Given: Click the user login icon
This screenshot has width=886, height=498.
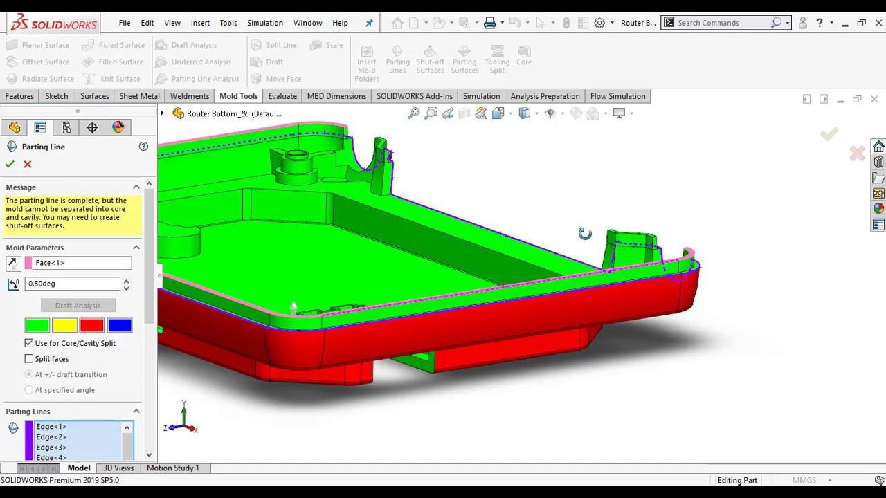Looking at the screenshot, I should 803,23.
